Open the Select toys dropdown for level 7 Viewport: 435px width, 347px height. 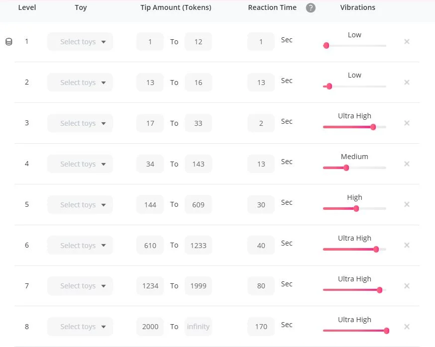(x=80, y=286)
